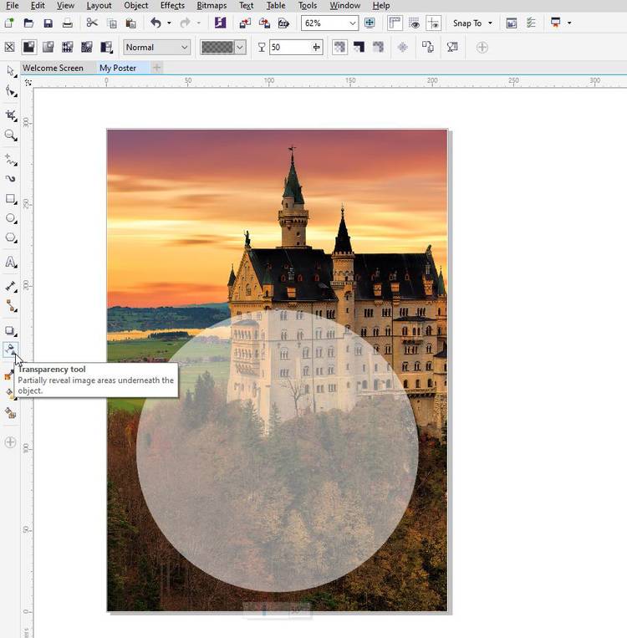Click the transparency value 50 field
The width and height of the screenshot is (627, 638).
coord(296,47)
